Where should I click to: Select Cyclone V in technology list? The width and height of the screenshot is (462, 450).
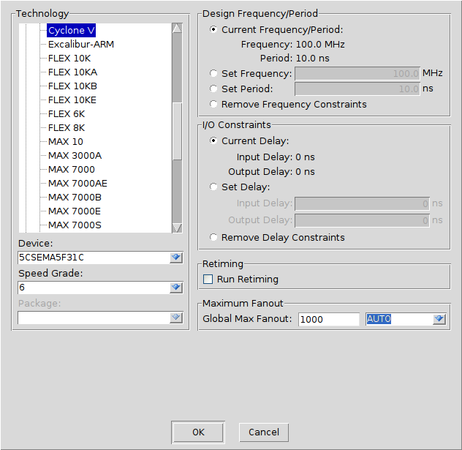tap(71, 31)
